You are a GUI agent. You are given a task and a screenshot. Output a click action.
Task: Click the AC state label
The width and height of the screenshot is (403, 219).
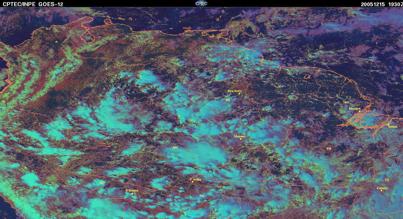coord(102,183)
